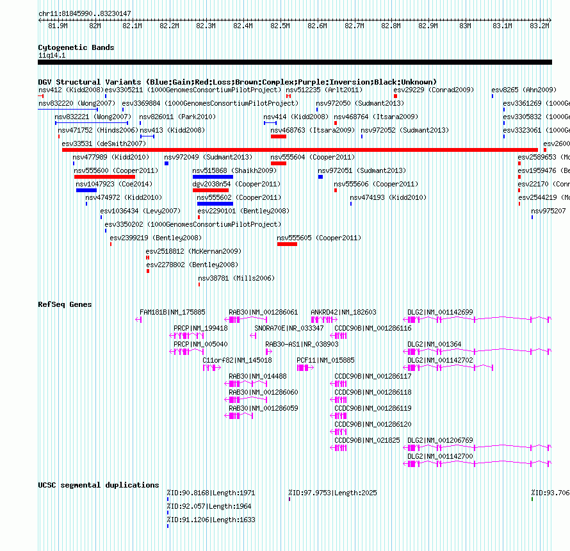570x551 pixels.
Task: Select the C11orf82|NM_145018 gene label
Action: [237, 360]
